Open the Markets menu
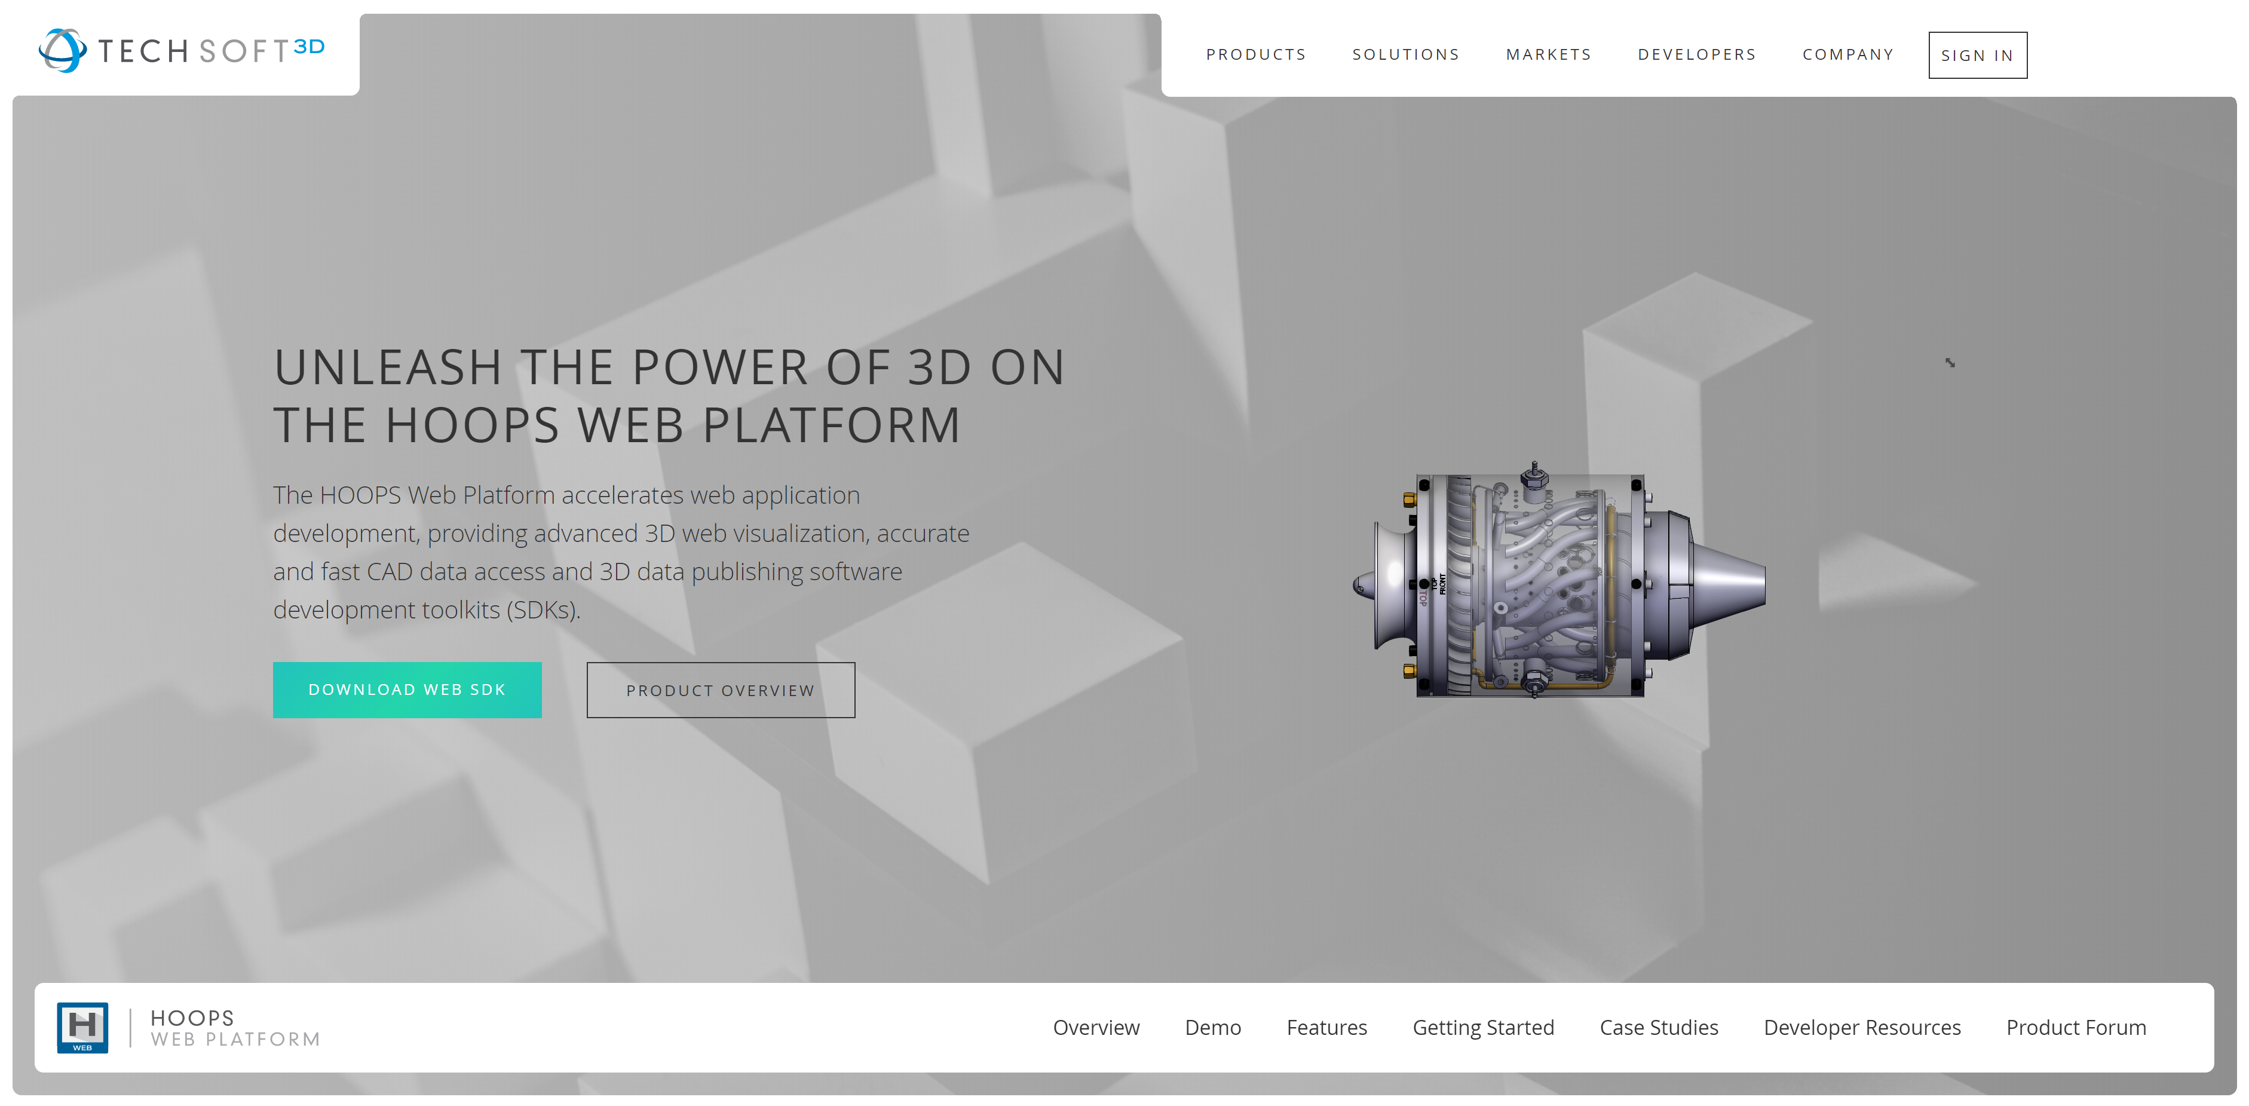This screenshot has width=2249, height=1106. (1548, 54)
